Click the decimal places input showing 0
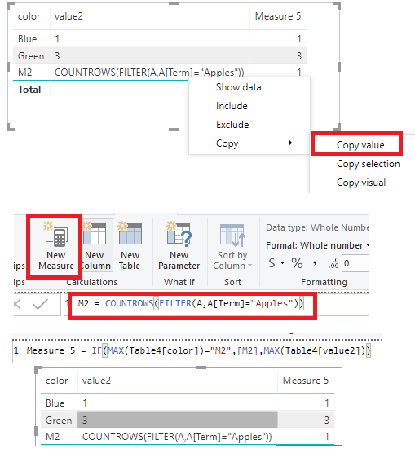415x458 pixels. tap(355, 263)
